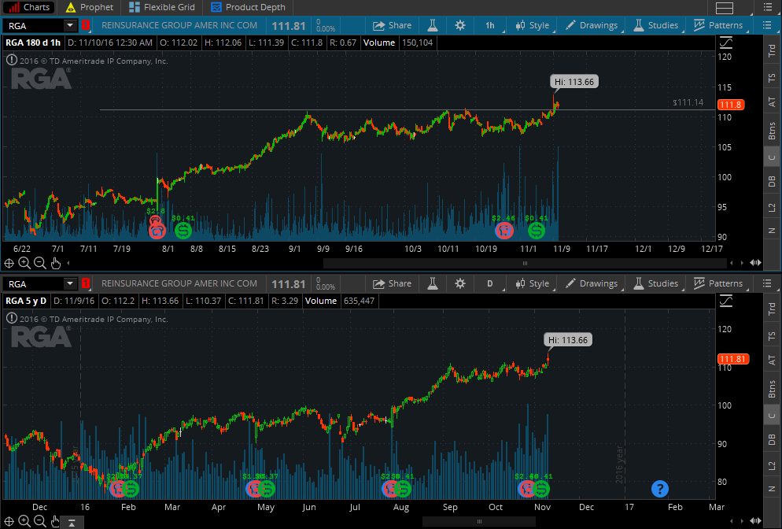Change the D timeframe in lower chart

(490, 283)
